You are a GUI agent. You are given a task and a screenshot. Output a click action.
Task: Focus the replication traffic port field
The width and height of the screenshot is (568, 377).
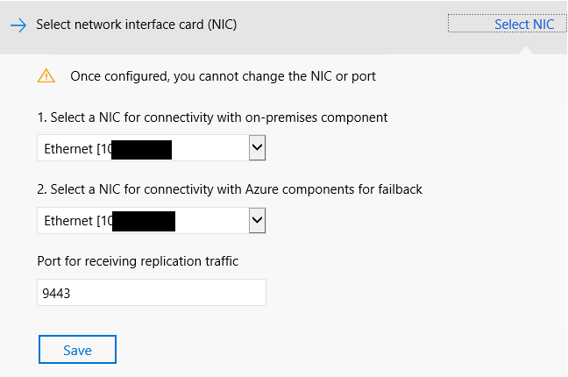pos(152,292)
